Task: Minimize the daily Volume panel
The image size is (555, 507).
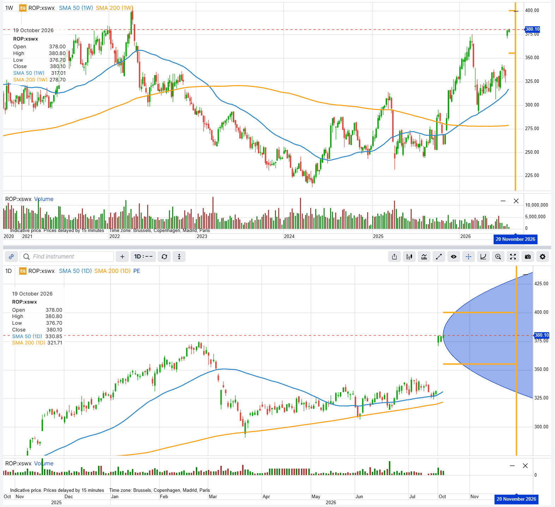Action: [512, 466]
